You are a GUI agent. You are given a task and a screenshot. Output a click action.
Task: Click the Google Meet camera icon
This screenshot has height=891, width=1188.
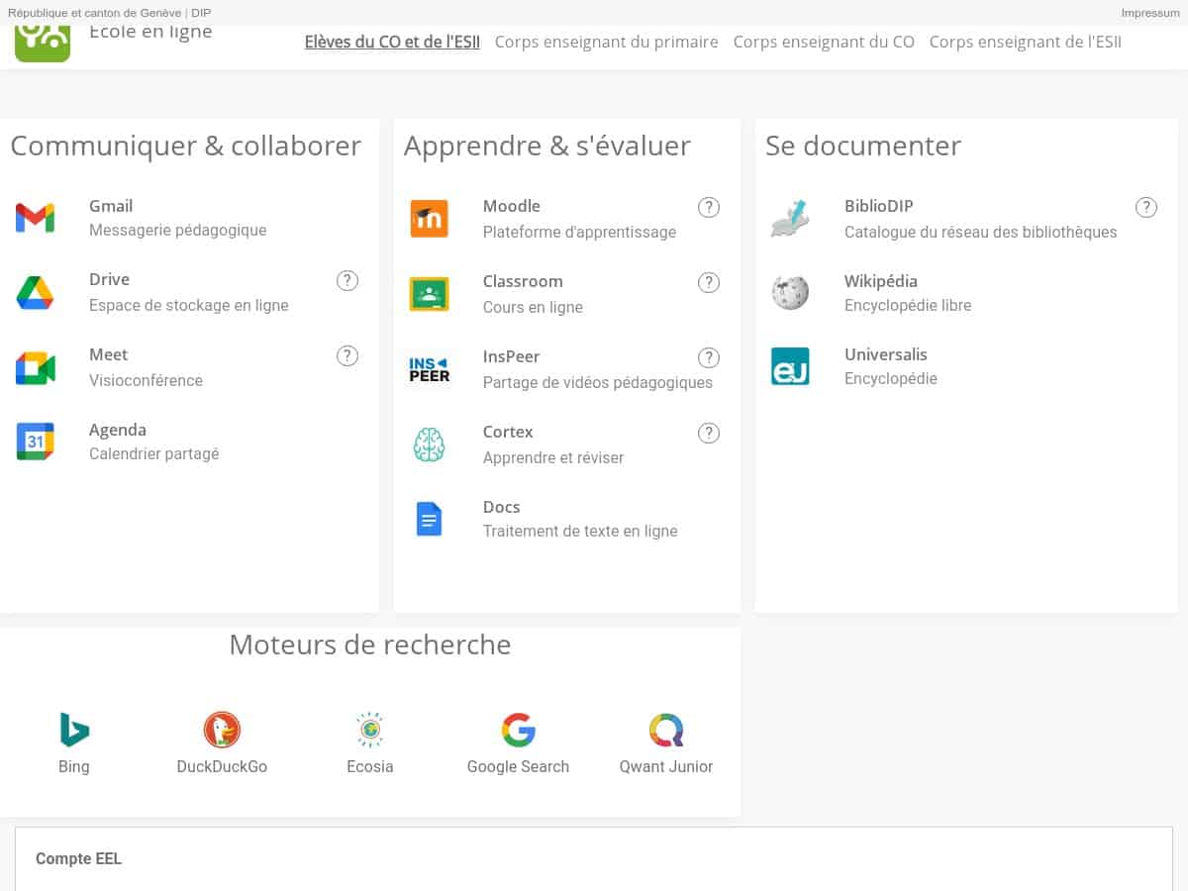pyautogui.click(x=35, y=368)
